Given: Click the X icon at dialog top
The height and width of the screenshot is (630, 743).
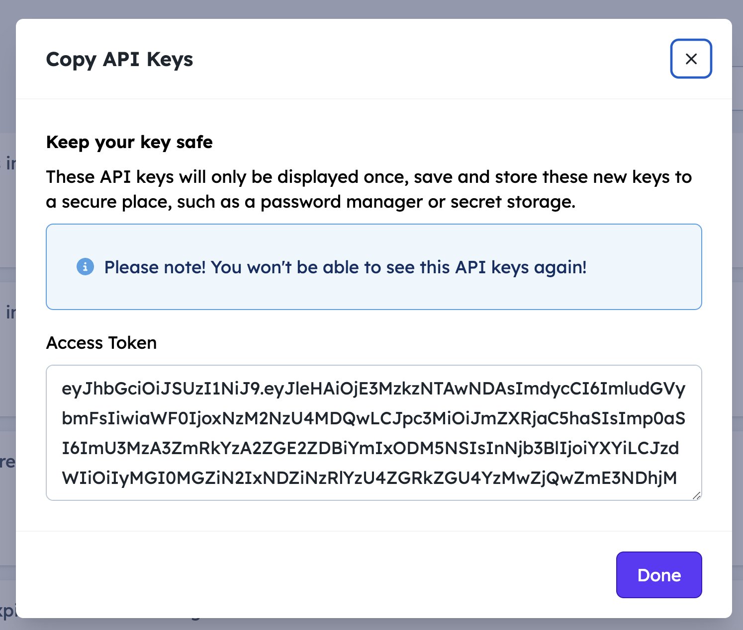Looking at the screenshot, I should coord(691,59).
